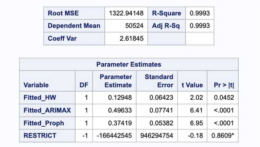
Task: Click the Root MSE label cell
Action: (x=64, y=13)
